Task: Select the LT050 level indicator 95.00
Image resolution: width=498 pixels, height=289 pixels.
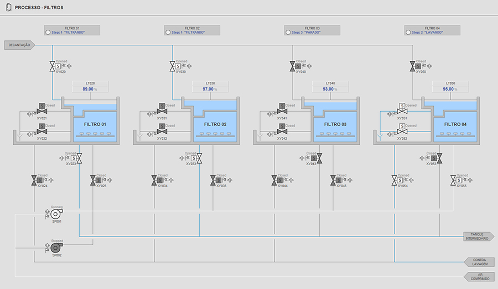Action: point(448,88)
